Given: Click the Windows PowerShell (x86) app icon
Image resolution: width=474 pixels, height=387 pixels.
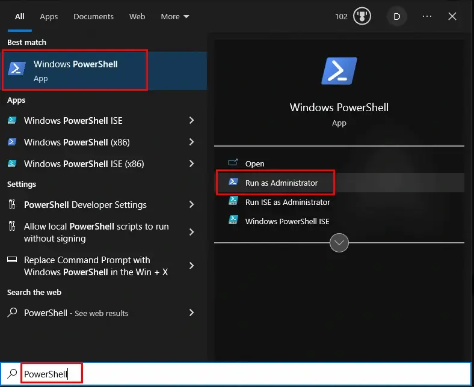Looking at the screenshot, I should tap(12, 142).
